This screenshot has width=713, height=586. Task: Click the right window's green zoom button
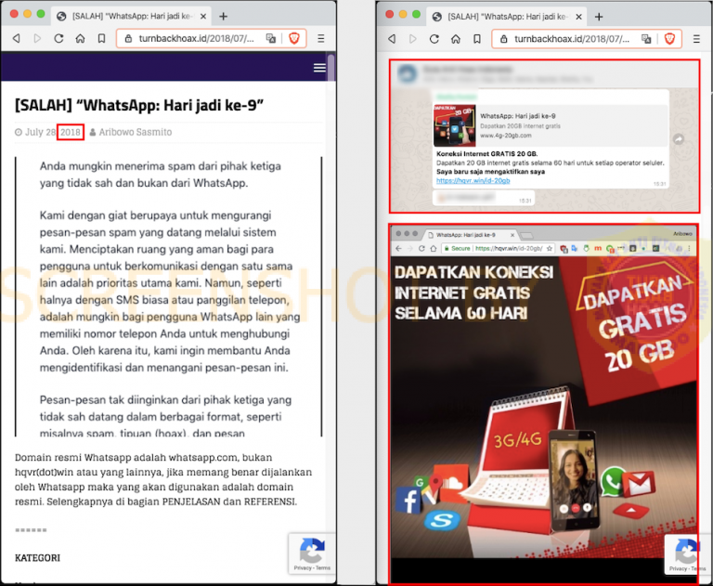click(x=416, y=14)
